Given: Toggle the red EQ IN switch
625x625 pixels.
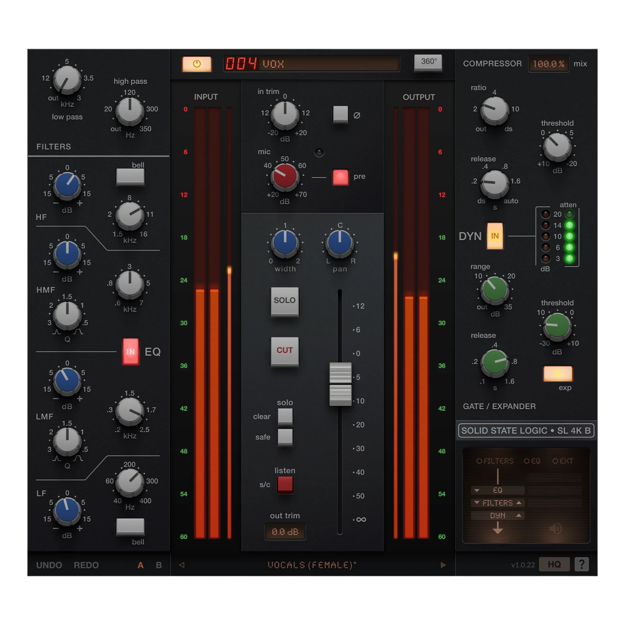Looking at the screenshot, I should pos(131,352).
